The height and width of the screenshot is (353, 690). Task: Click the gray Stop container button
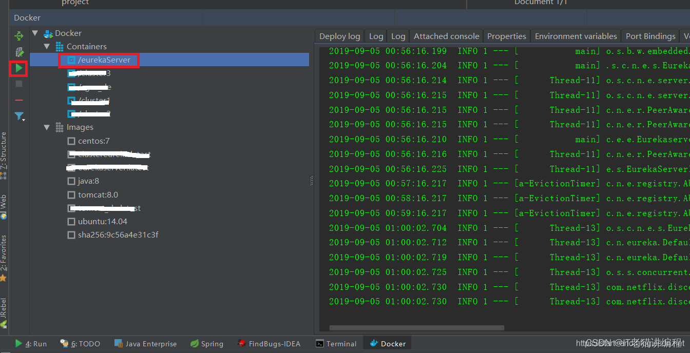point(19,84)
